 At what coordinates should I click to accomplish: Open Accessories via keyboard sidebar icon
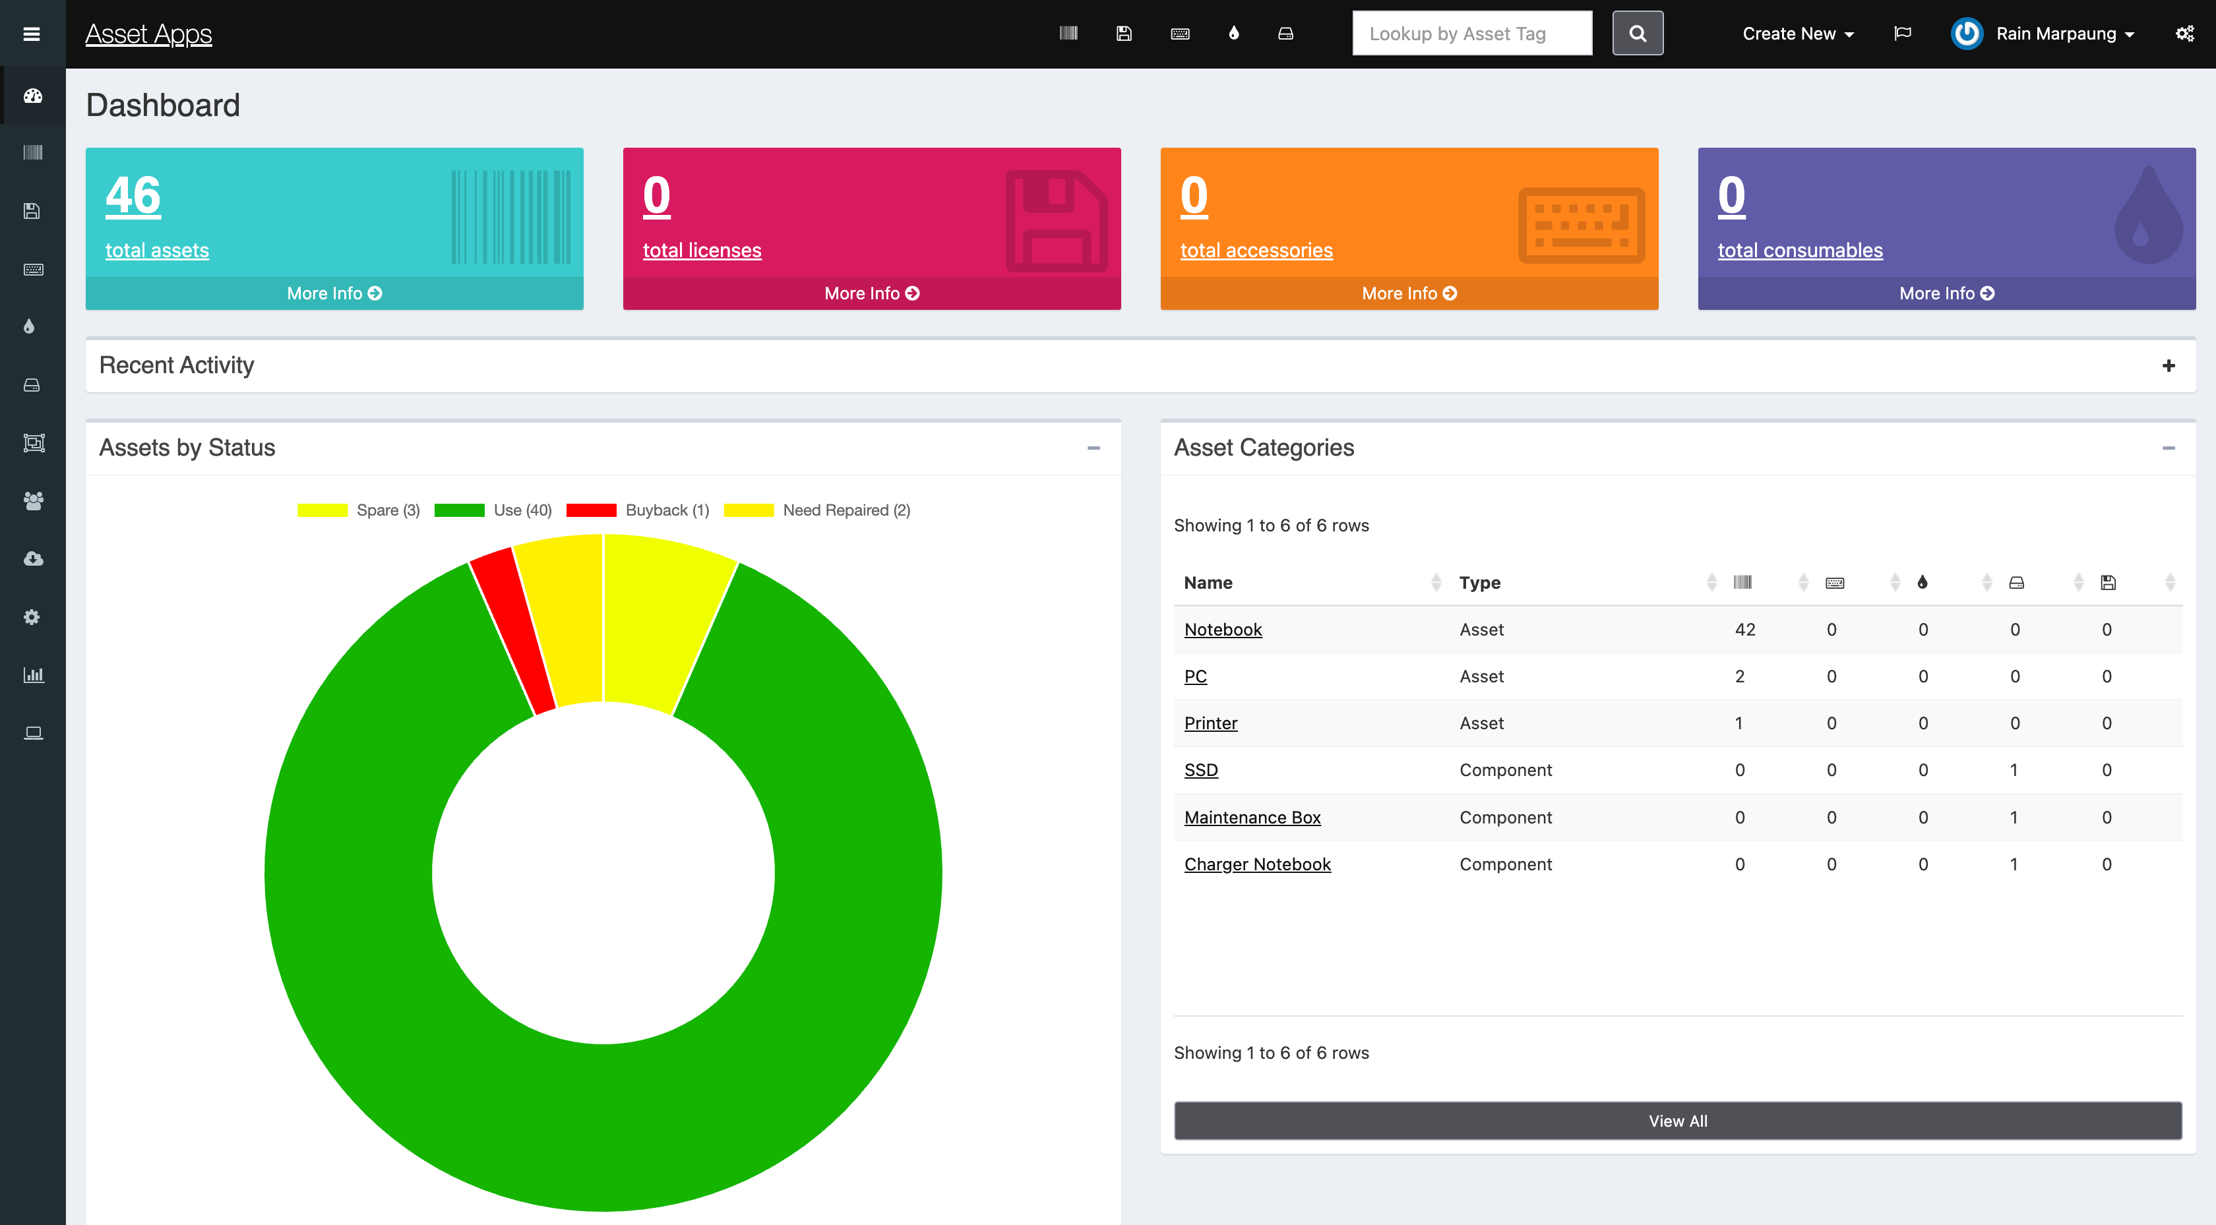(33, 269)
